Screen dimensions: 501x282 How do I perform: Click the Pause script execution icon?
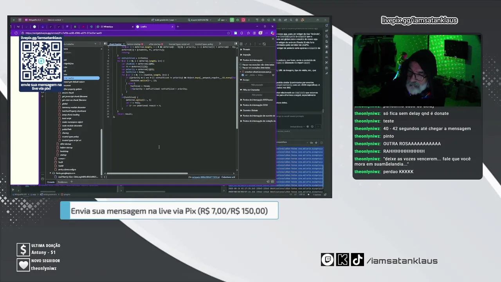point(241,44)
